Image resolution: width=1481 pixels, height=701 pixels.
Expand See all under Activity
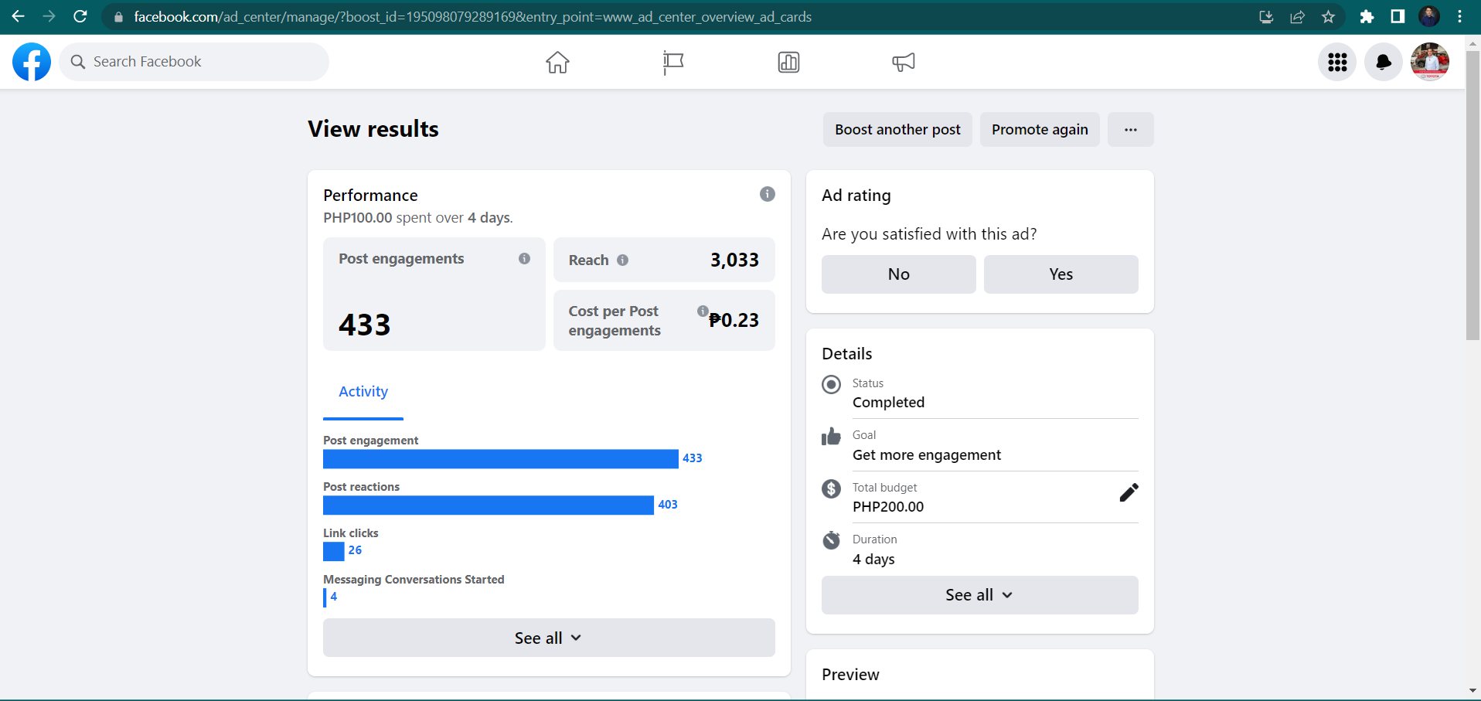548,638
